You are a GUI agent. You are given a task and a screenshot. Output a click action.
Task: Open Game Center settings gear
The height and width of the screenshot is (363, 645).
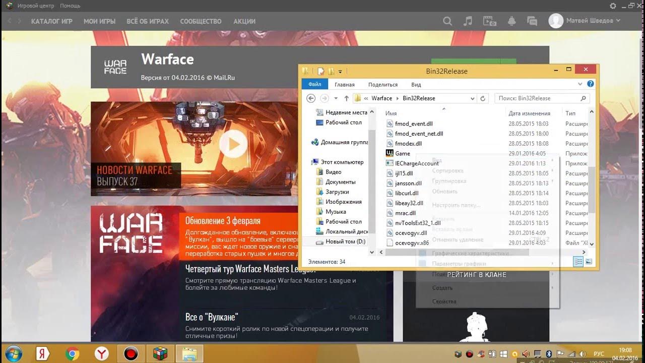tap(613, 6)
